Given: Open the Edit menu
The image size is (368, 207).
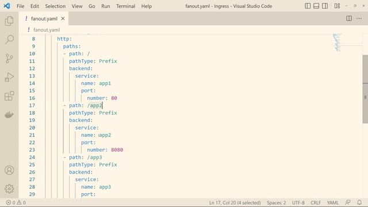Looking at the screenshot, I should pos(34,6).
